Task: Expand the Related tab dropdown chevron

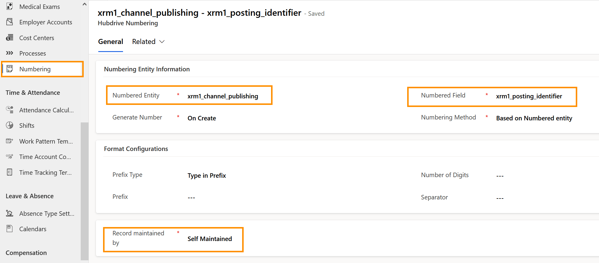Action: 162,42
